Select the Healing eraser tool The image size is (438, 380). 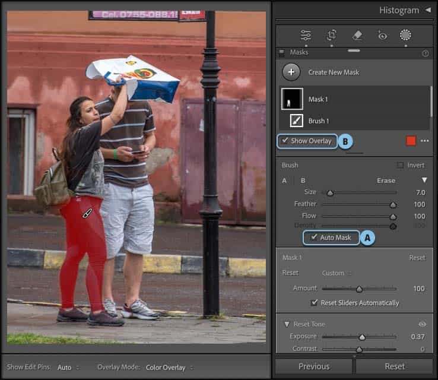357,36
